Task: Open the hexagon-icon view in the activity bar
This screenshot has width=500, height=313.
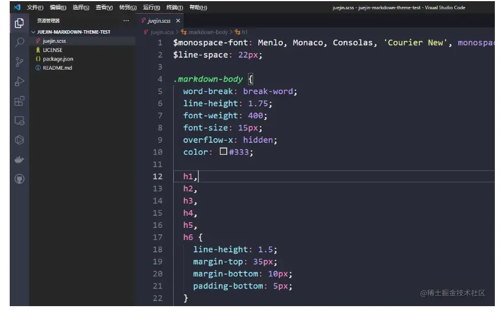Action: 19,140
